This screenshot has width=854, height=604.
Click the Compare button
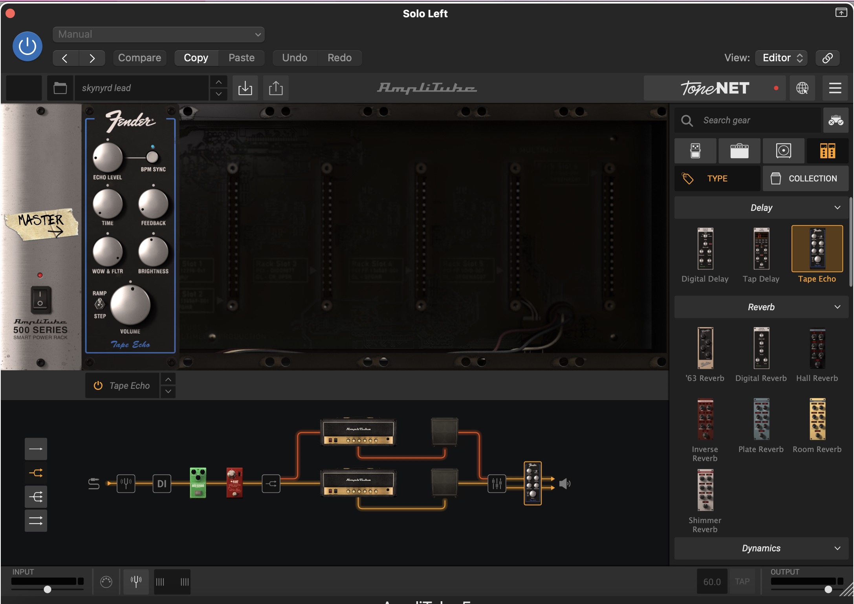139,58
